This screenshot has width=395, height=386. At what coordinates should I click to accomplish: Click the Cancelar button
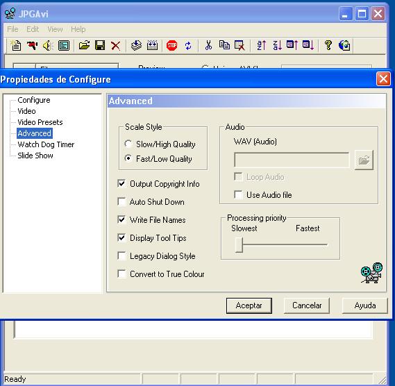click(307, 305)
